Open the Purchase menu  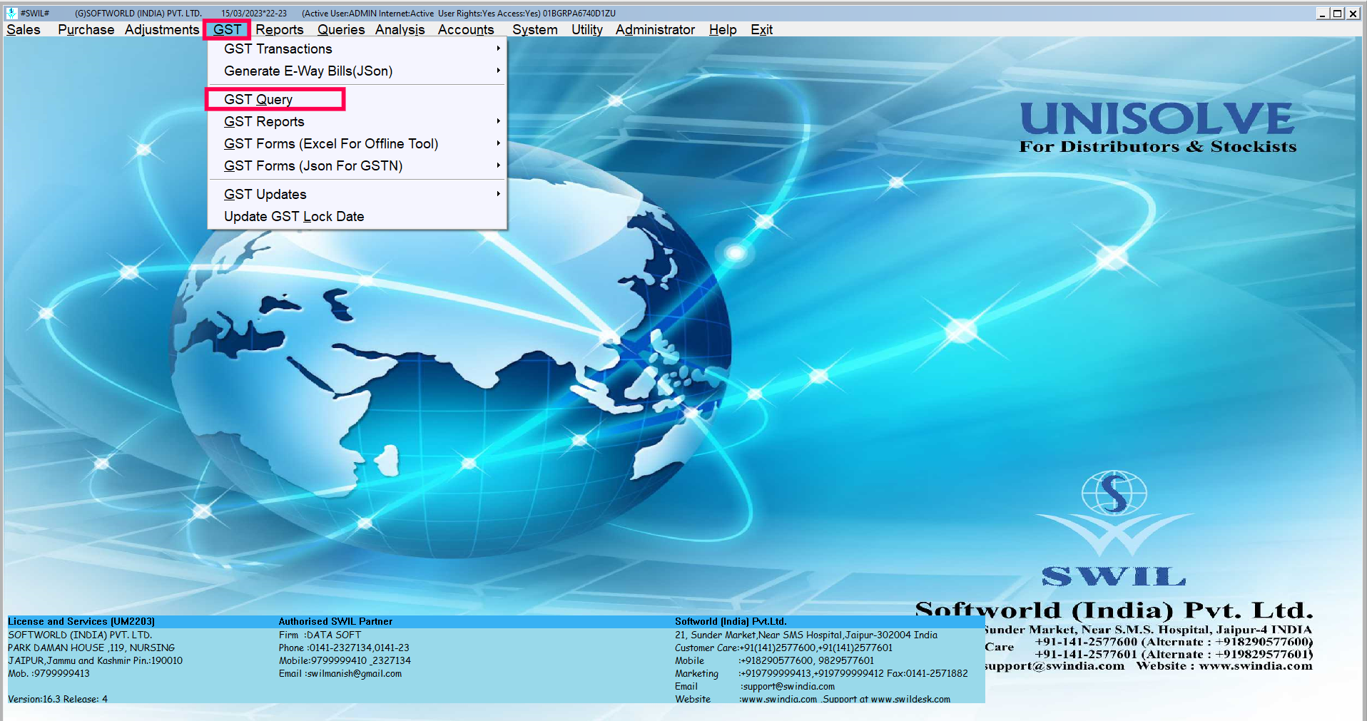coord(86,29)
